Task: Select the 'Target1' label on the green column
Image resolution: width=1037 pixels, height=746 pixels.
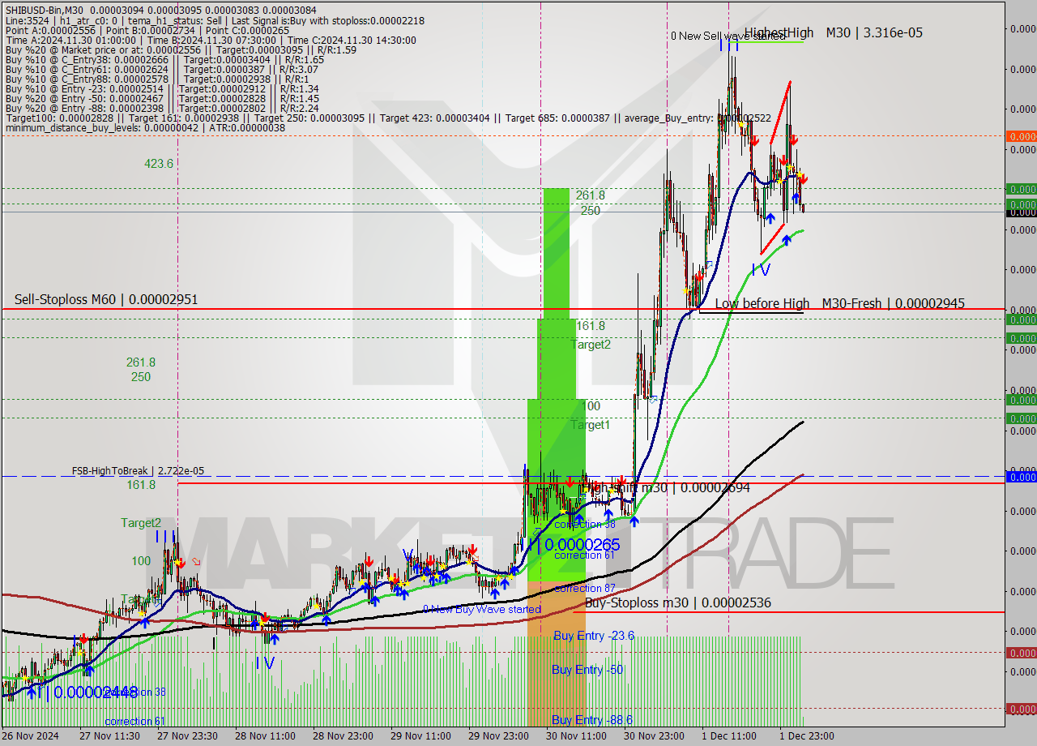Action: coord(591,425)
